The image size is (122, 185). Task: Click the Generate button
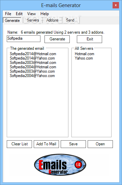(x=57, y=39)
